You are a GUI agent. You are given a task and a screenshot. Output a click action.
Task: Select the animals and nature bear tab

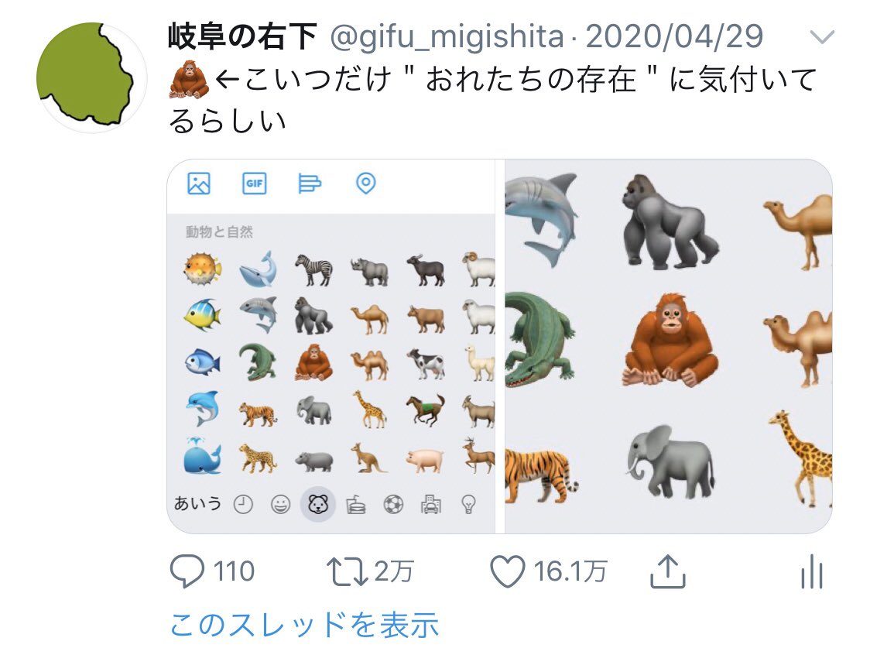[318, 504]
